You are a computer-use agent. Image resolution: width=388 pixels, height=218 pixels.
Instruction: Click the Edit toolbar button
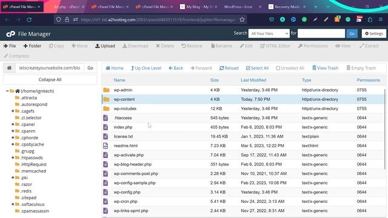point(246,46)
